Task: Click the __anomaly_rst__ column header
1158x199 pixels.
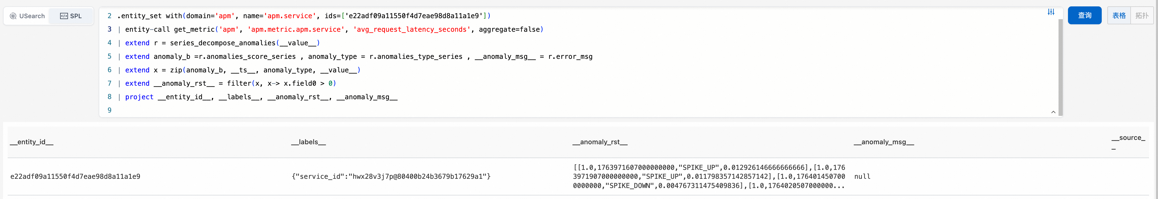Action: click(600, 142)
